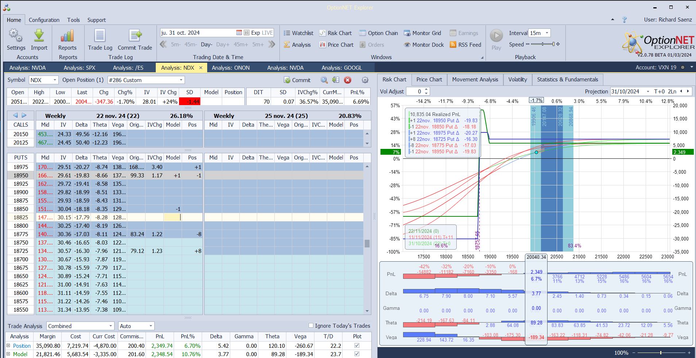
Task: Close the Analysis: NDX tab
Action: click(x=201, y=68)
